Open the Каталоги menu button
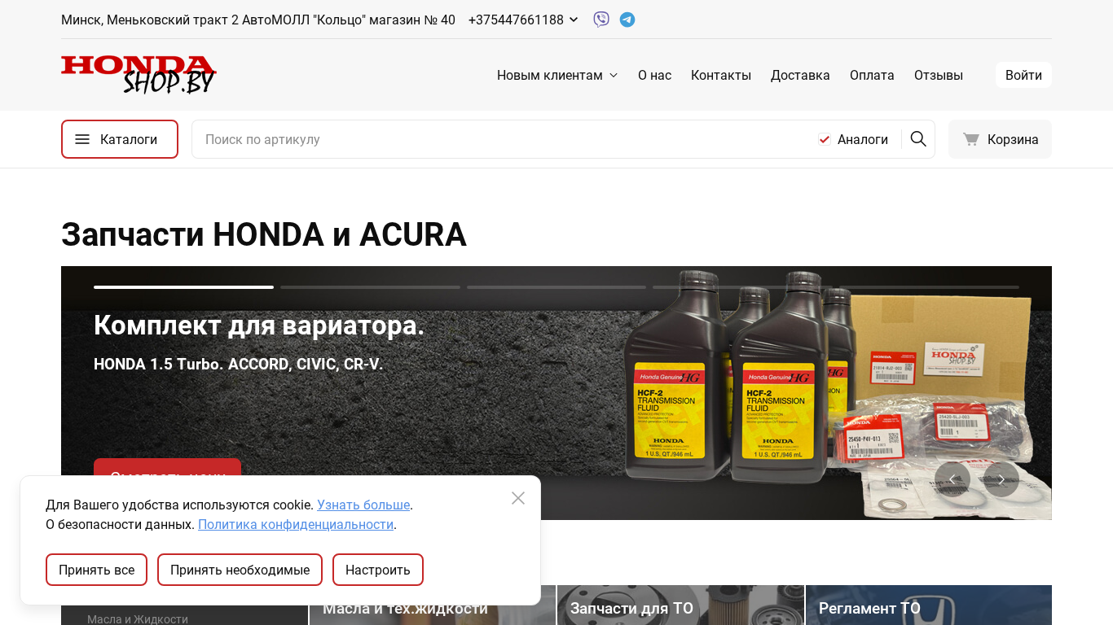The width and height of the screenshot is (1113, 625). pos(120,139)
